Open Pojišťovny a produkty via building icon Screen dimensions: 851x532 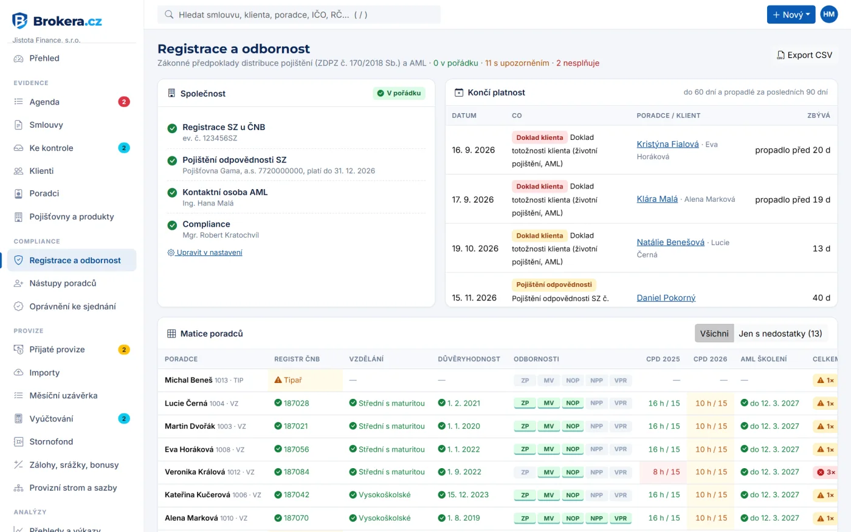point(18,216)
